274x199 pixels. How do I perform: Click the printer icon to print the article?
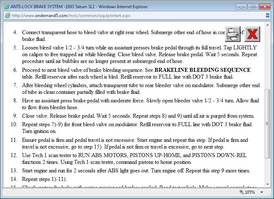point(233,34)
